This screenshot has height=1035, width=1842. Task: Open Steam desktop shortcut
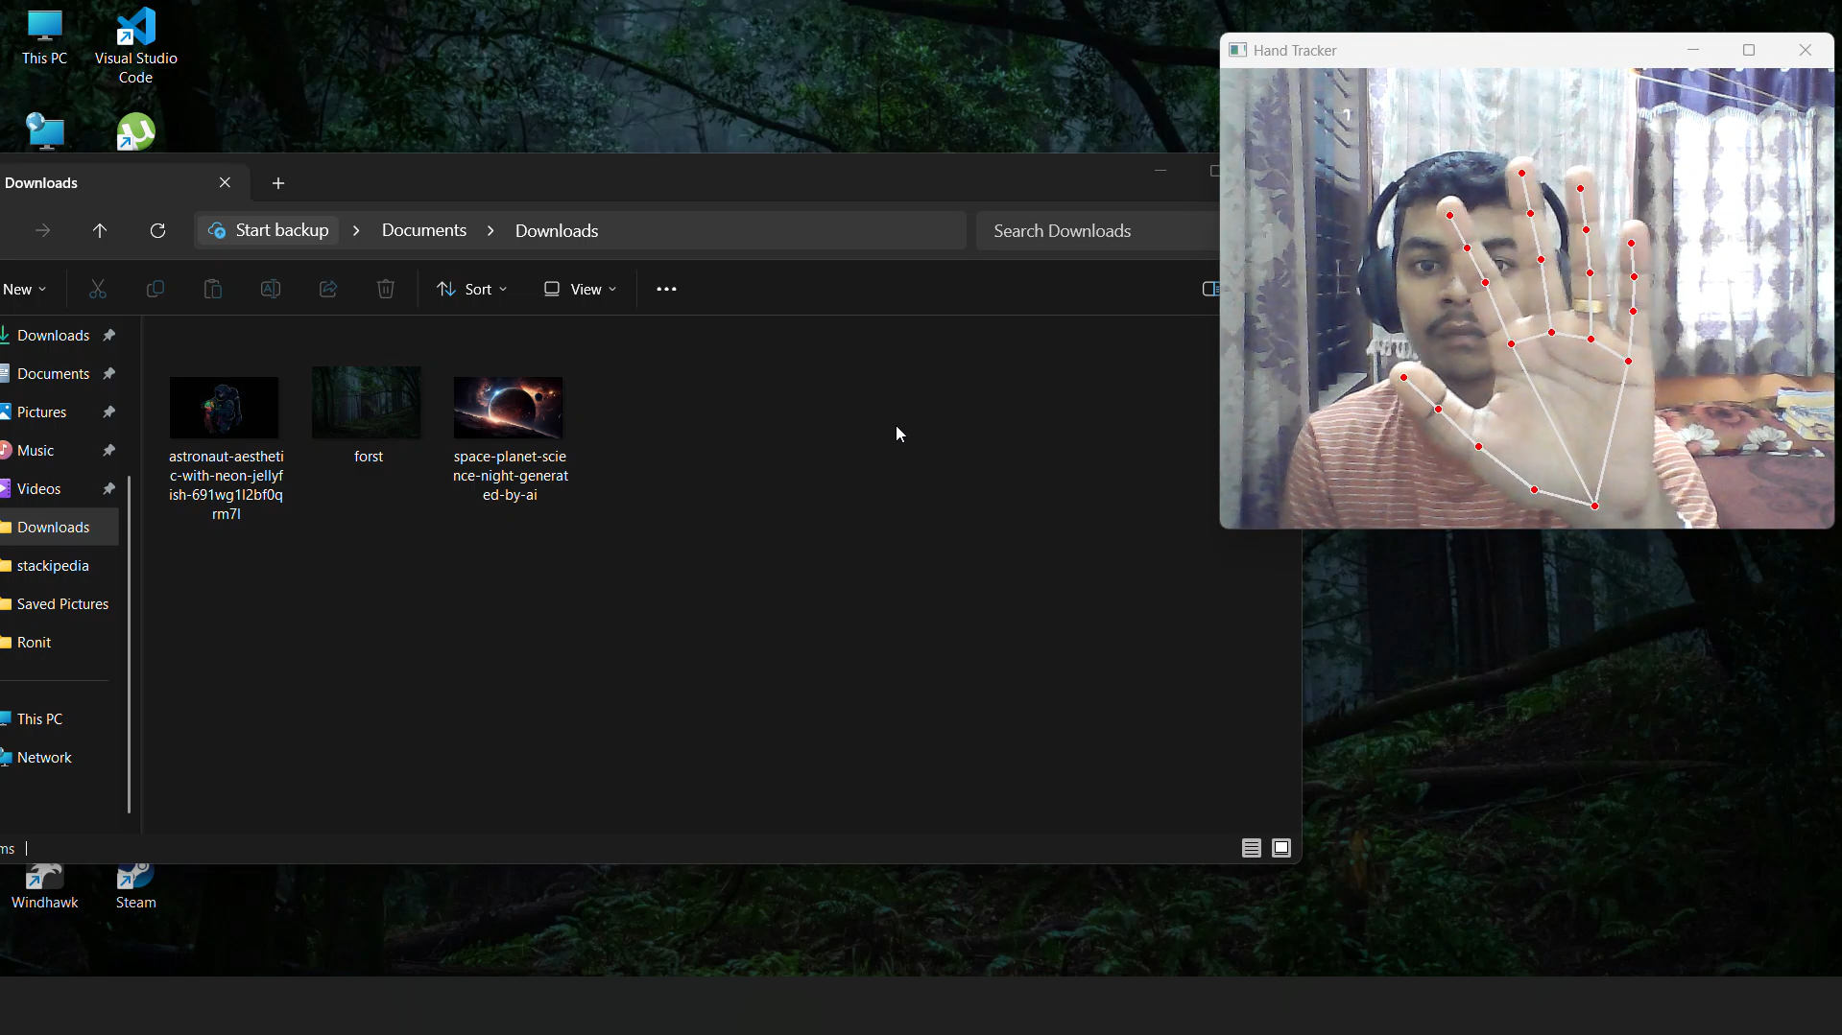[135, 888]
